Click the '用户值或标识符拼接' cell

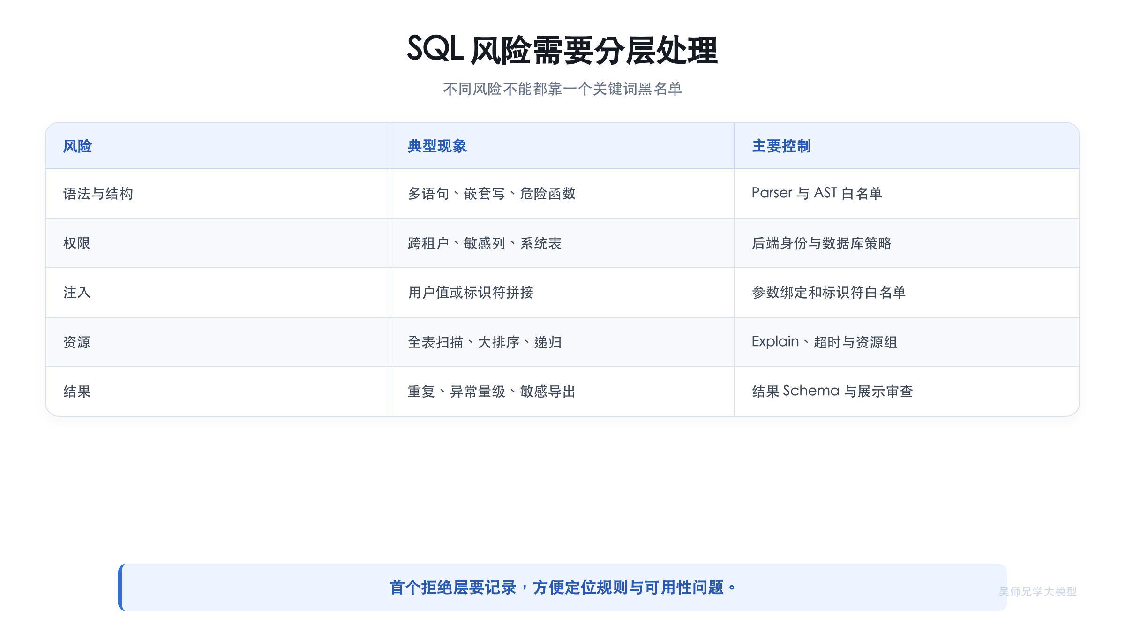click(x=562, y=293)
